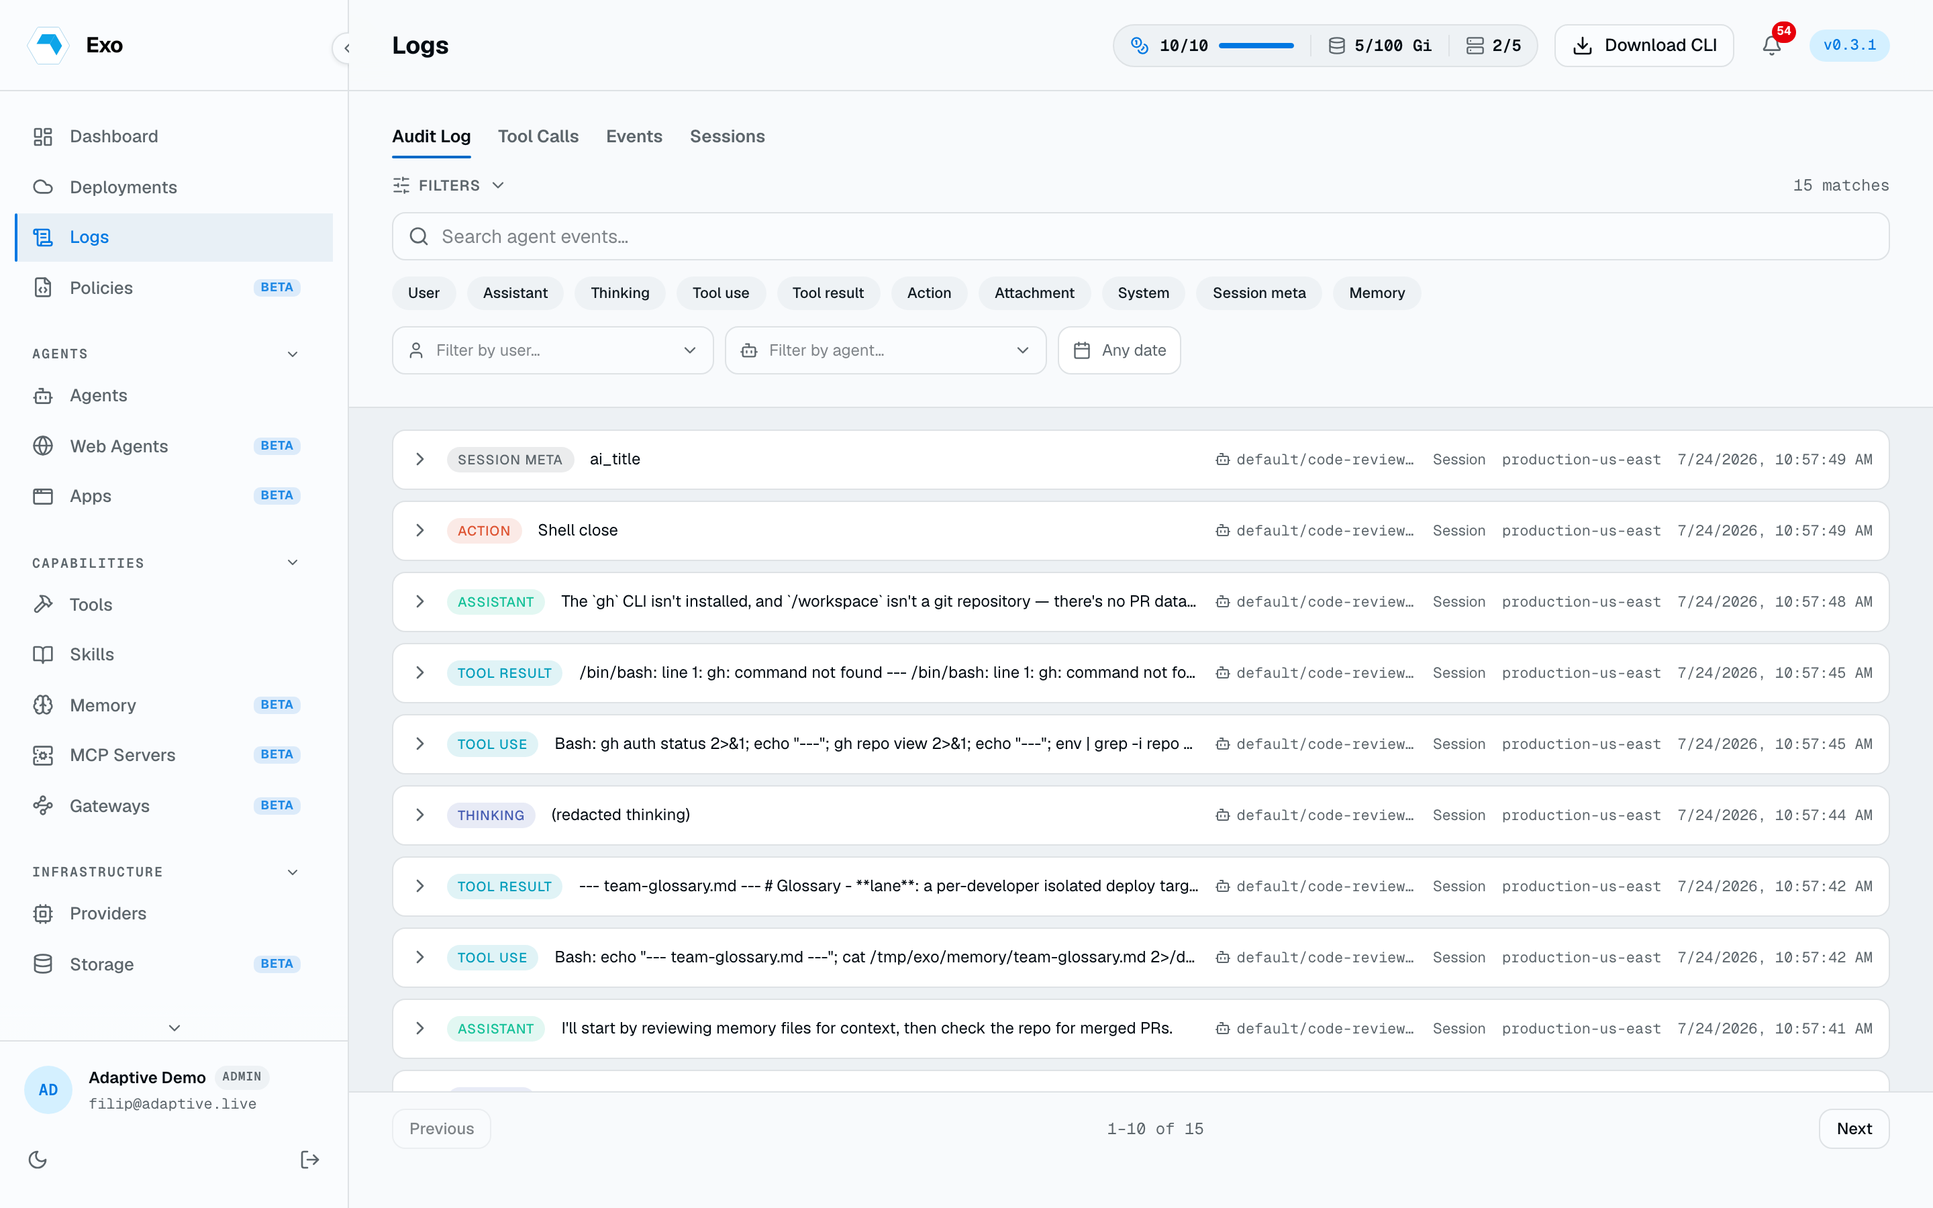
Task: Collapse the FILTERS section
Action: click(449, 185)
